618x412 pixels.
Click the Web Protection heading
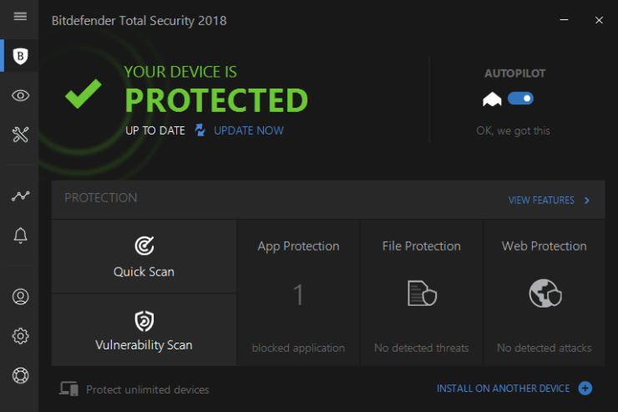(544, 246)
